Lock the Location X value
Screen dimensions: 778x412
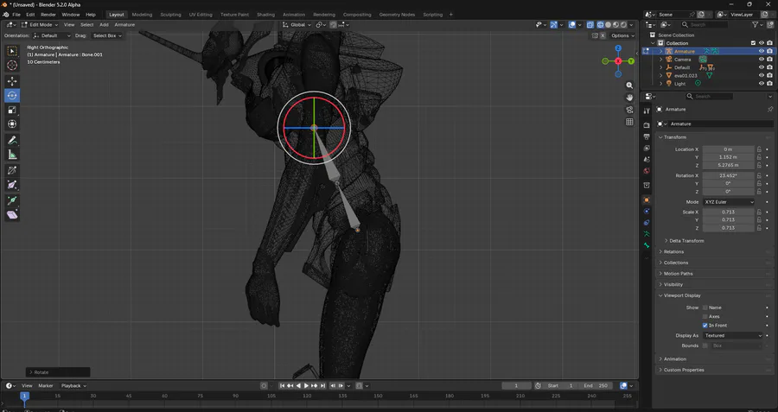click(x=759, y=149)
